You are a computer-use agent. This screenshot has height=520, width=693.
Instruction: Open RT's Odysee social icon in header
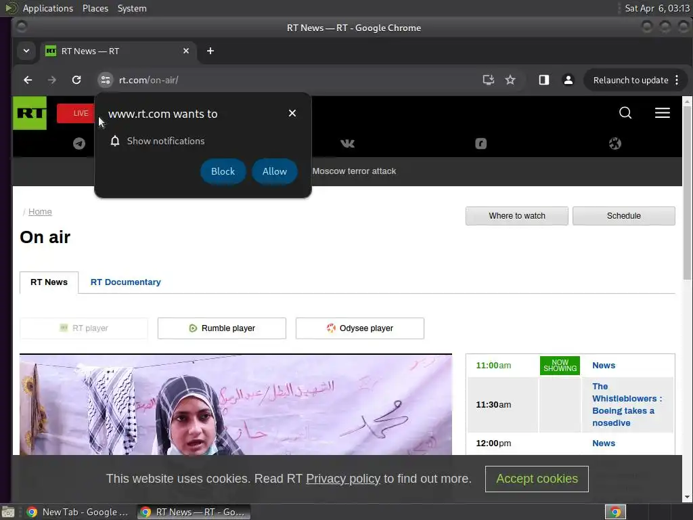(614, 144)
